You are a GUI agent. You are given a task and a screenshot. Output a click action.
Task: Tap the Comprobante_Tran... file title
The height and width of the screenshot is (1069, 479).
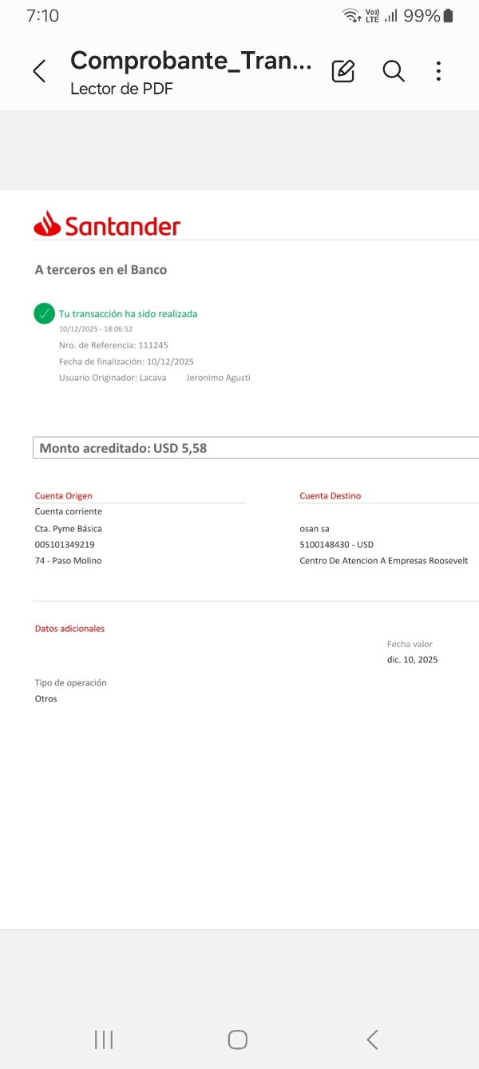(191, 61)
